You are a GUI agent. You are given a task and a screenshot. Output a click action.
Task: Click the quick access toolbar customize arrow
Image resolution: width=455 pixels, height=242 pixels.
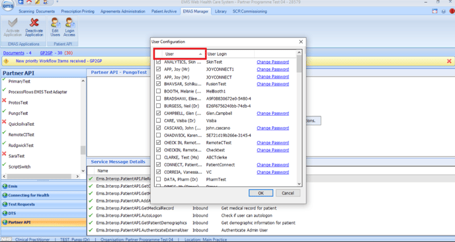click(x=57, y=2)
